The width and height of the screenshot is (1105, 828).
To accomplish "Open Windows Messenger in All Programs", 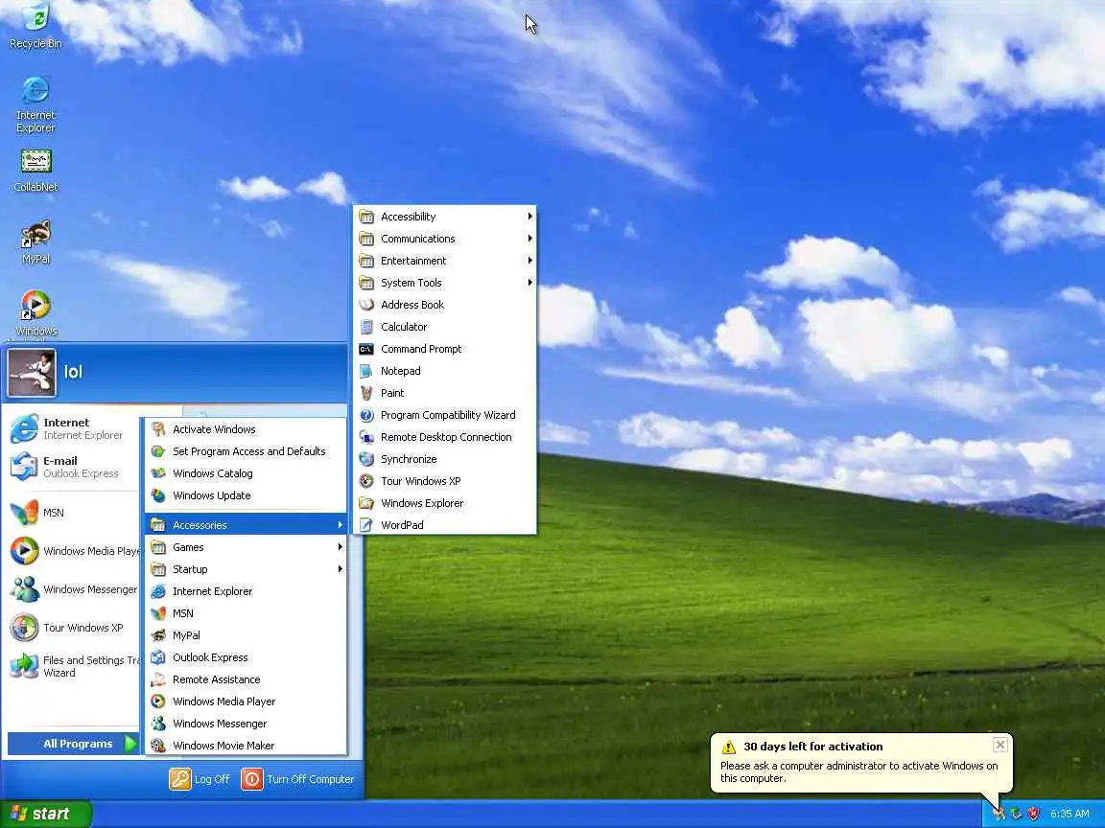I will click(x=246, y=724).
